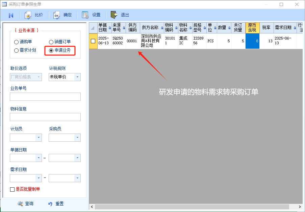Click the 比价 price comparison icon

pyautogui.click(x=28, y=15)
